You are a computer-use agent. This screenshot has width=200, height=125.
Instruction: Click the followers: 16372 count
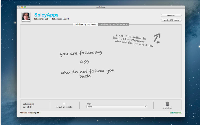[x=60, y=19]
